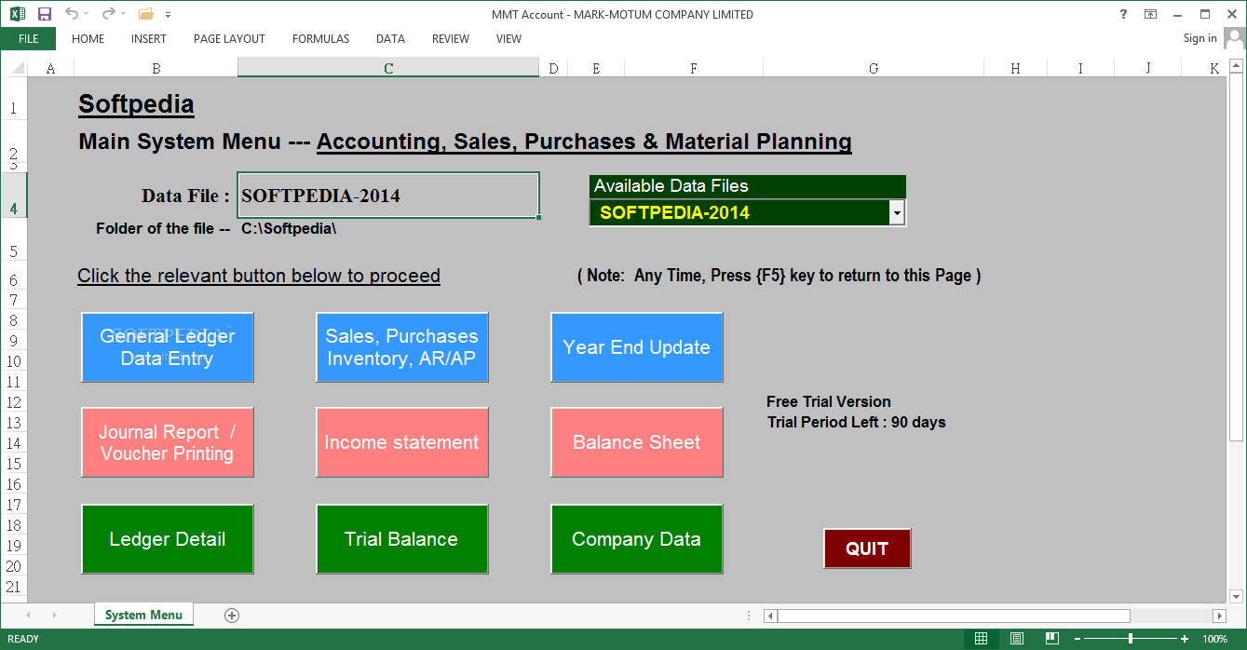The width and height of the screenshot is (1247, 650).
Task: Switch to the VIEW ribbon tab
Action: tap(508, 39)
